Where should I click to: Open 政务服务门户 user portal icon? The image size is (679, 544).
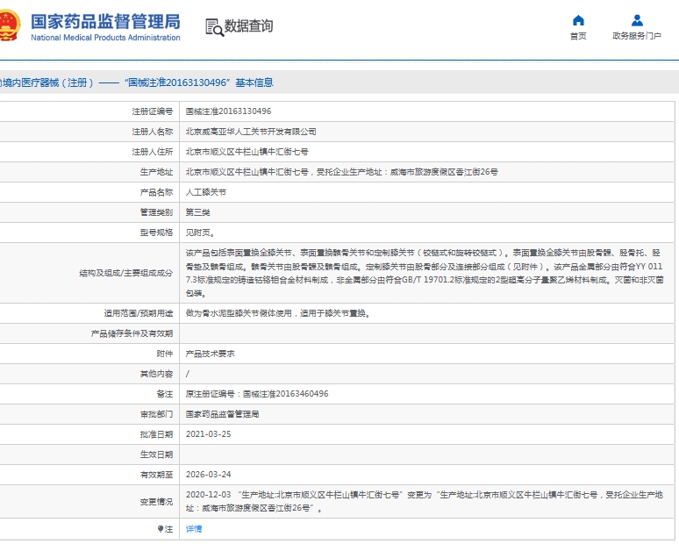(x=637, y=20)
